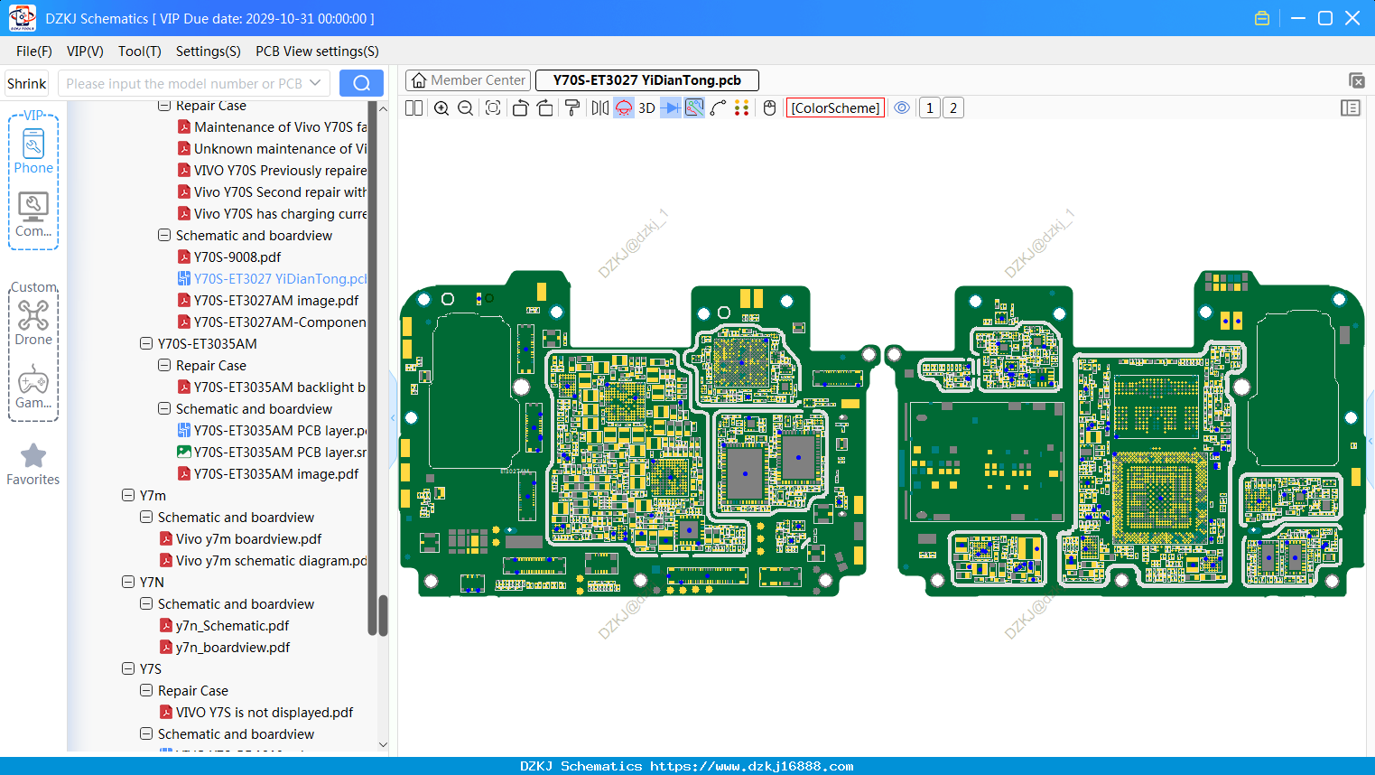The height and width of the screenshot is (775, 1375).
Task: Toggle the diode mode tool
Action: point(671,108)
